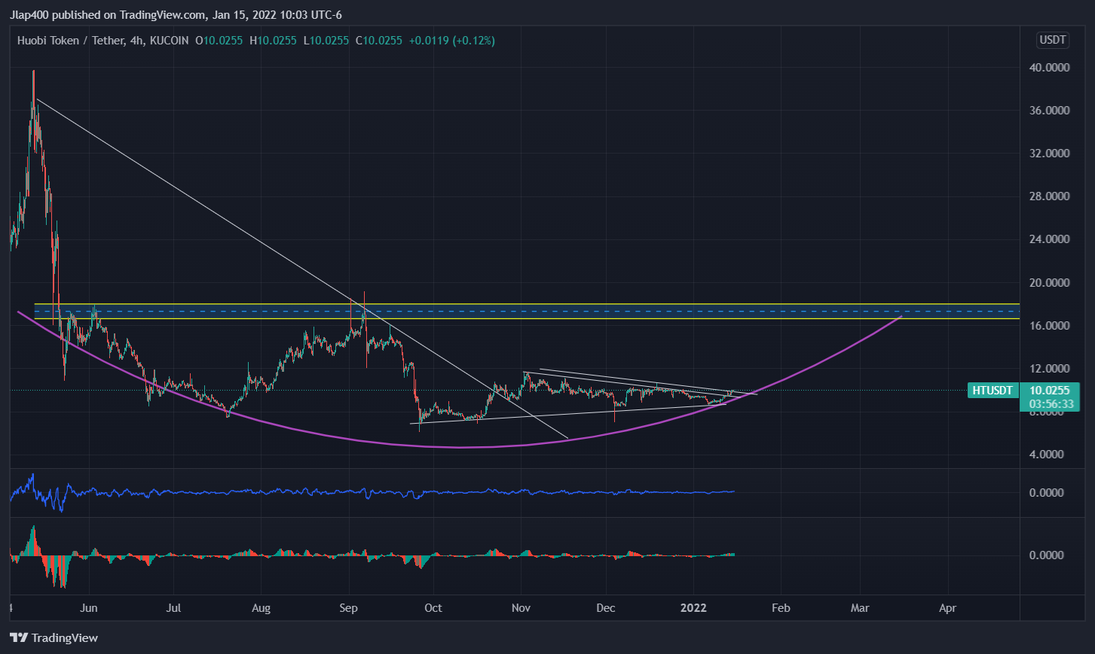Click the Apr date label on time axis
Image resolution: width=1095 pixels, height=654 pixels.
[x=947, y=607]
